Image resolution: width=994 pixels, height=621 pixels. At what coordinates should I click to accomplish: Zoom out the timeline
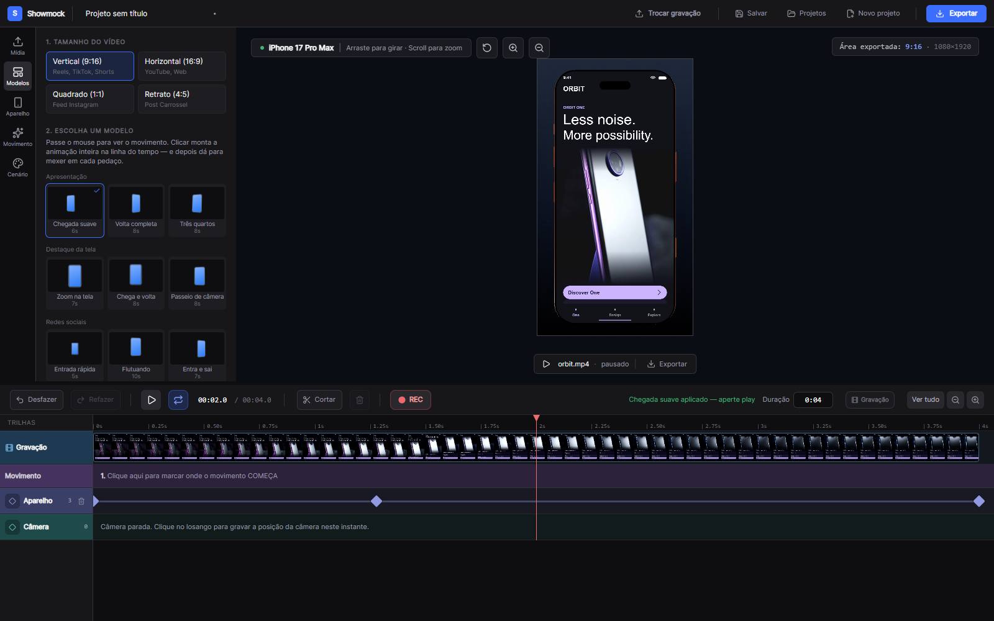[x=955, y=400]
